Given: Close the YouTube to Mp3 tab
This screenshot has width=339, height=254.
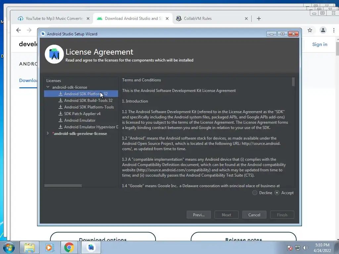Looking at the screenshot, I should (88, 19).
